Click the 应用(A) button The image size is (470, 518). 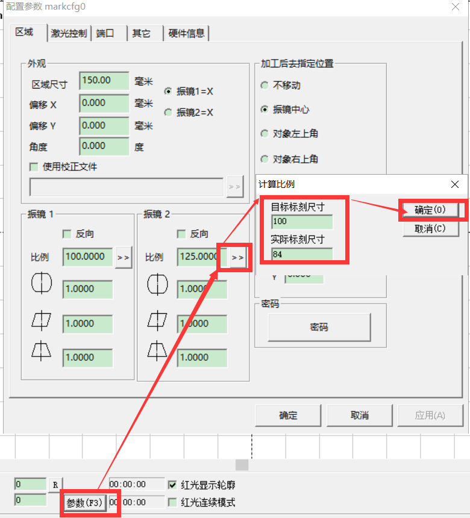tap(430, 415)
